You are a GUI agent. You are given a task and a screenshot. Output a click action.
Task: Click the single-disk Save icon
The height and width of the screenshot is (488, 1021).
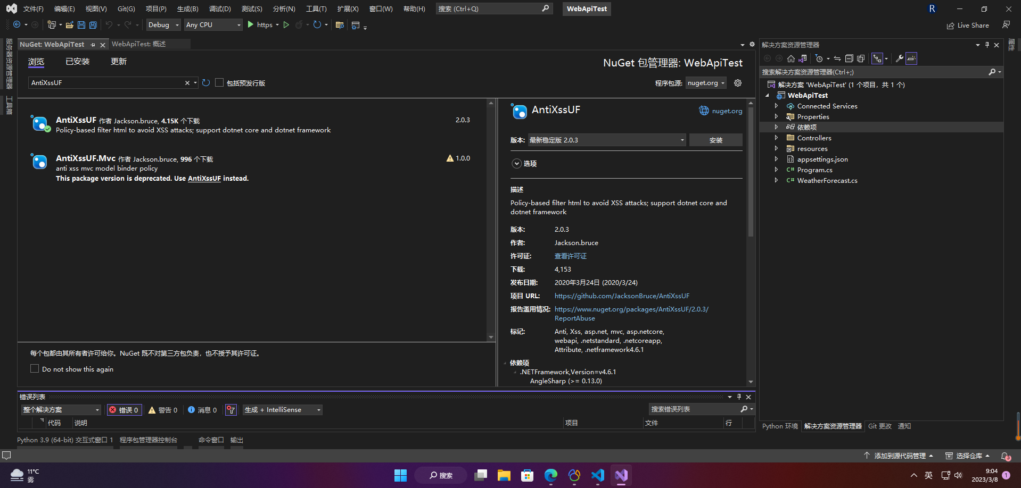pyautogui.click(x=81, y=24)
